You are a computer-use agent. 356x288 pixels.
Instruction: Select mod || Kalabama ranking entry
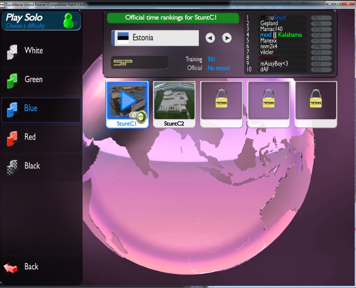[281, 35]
